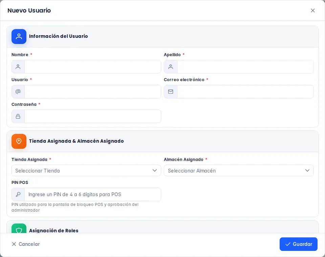Focus the PIN POS input field
This screenshot has height=257, width=325.
93,194
